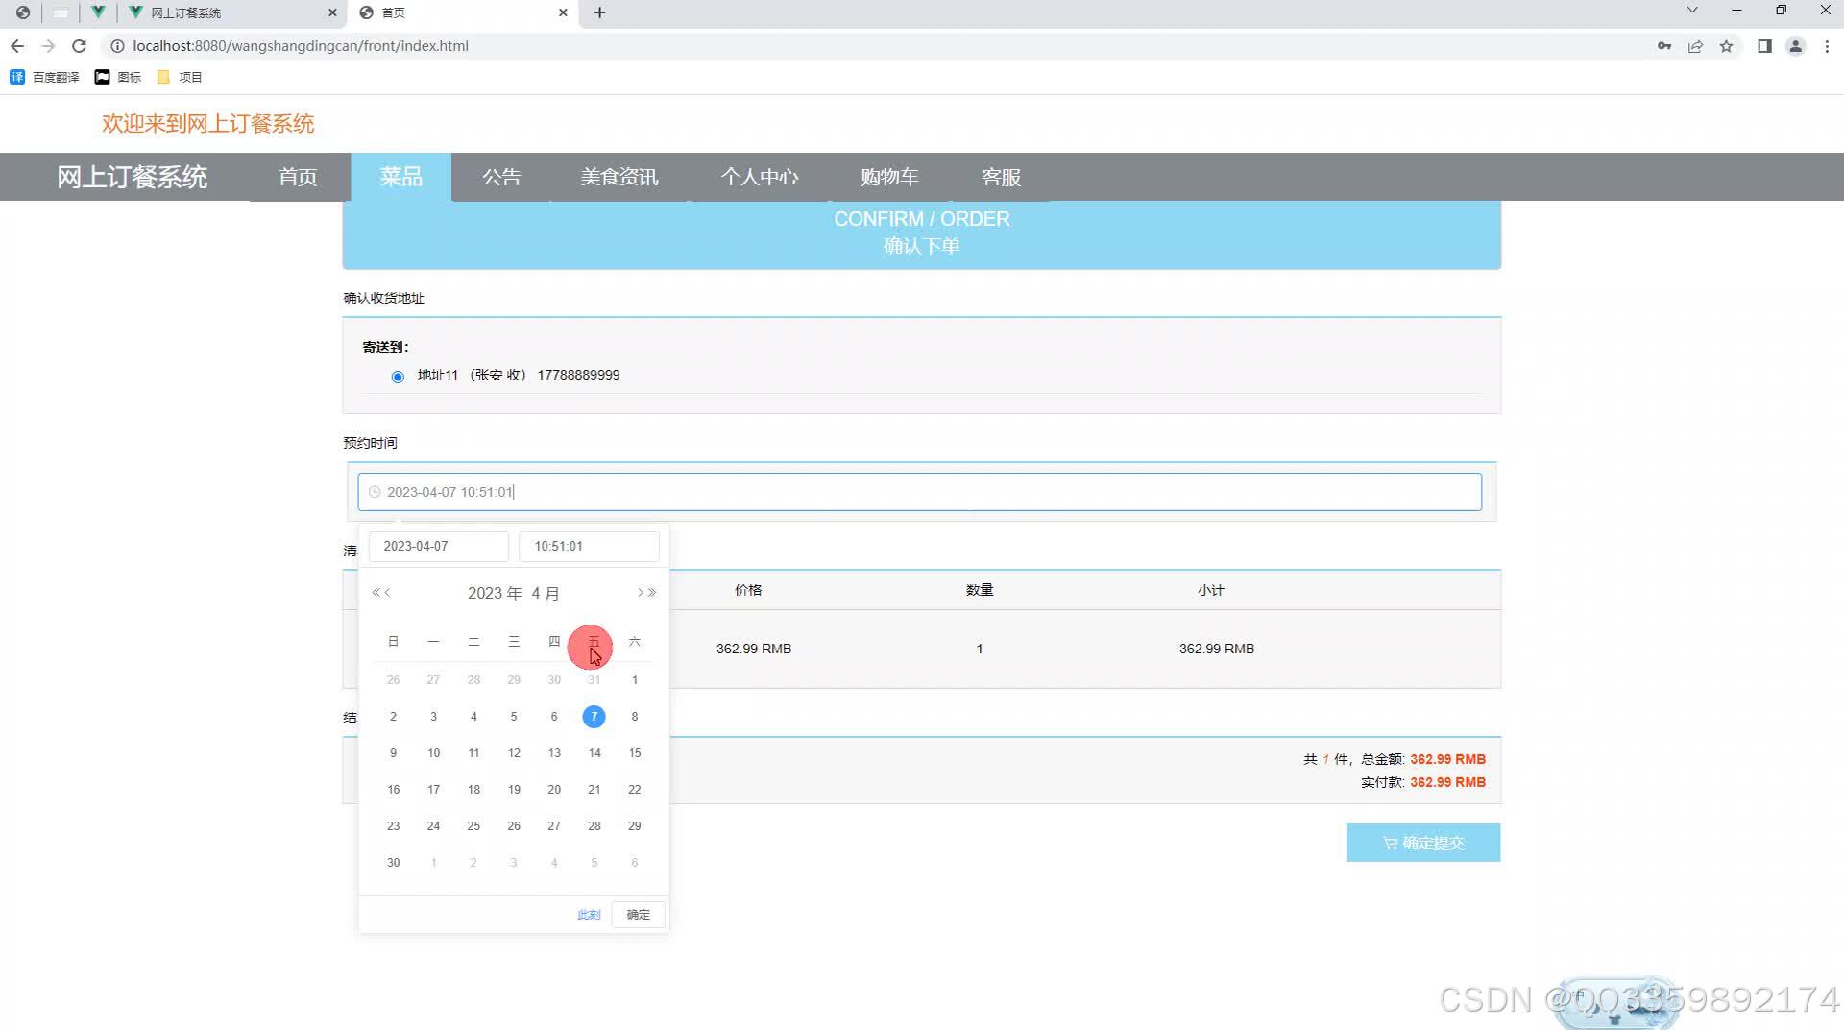1844x1030 pixels.
Task: Close the 首页 browser tab
Action: (563, 12)
